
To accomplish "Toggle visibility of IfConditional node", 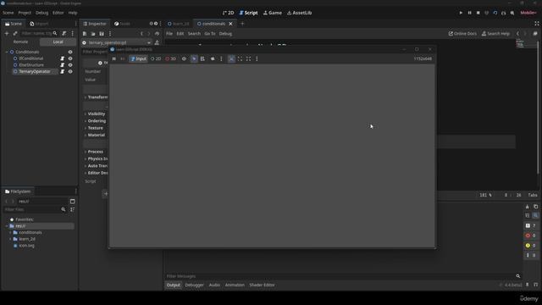I will click(x=70, y=58).
